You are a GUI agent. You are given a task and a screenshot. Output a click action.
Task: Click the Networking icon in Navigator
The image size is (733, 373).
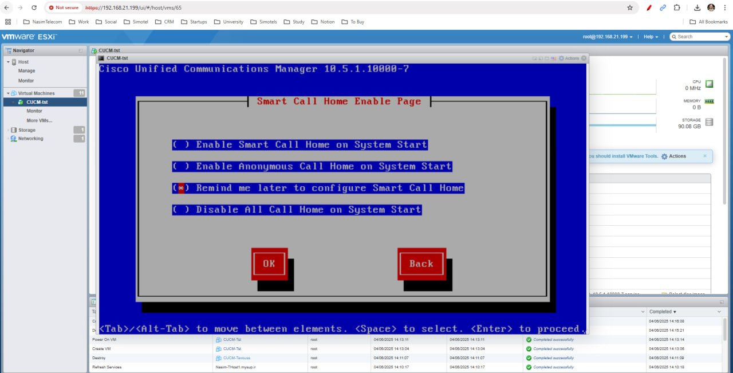[x=14, y=139]
